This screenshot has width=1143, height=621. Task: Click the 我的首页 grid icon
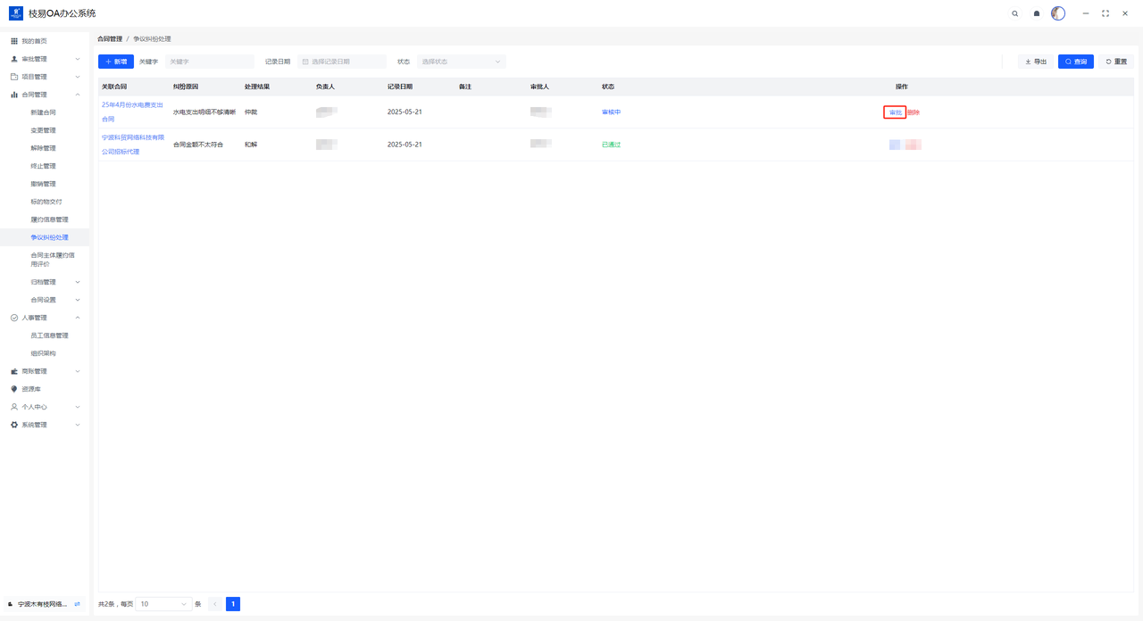tap(13, 41)
